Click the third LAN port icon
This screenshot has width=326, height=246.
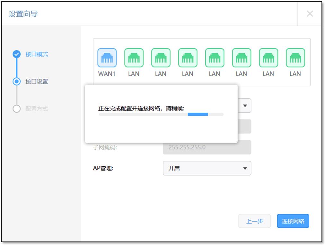[187, 58]
